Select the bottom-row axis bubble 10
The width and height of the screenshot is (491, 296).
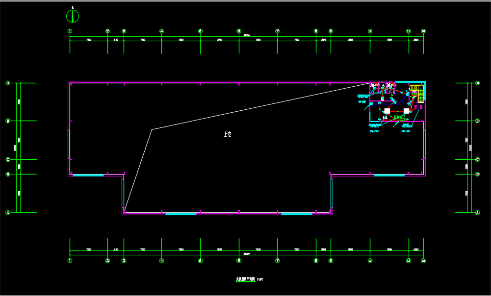[370, 261]
